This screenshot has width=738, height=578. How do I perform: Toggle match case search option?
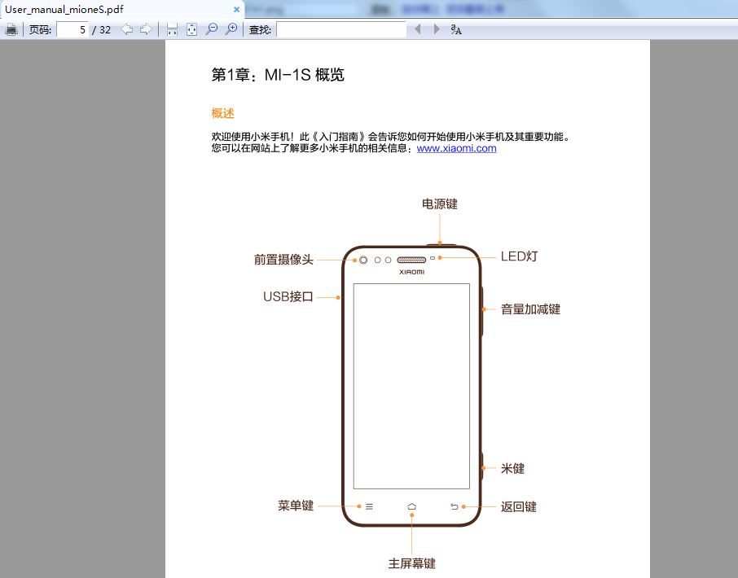(456, 29)
